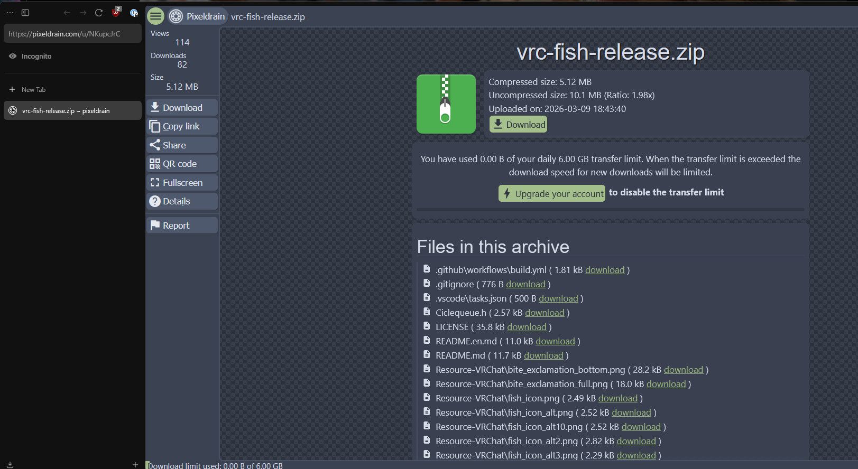Report this file
Viewport: 858px width, 469px height.
pos(182,226)
